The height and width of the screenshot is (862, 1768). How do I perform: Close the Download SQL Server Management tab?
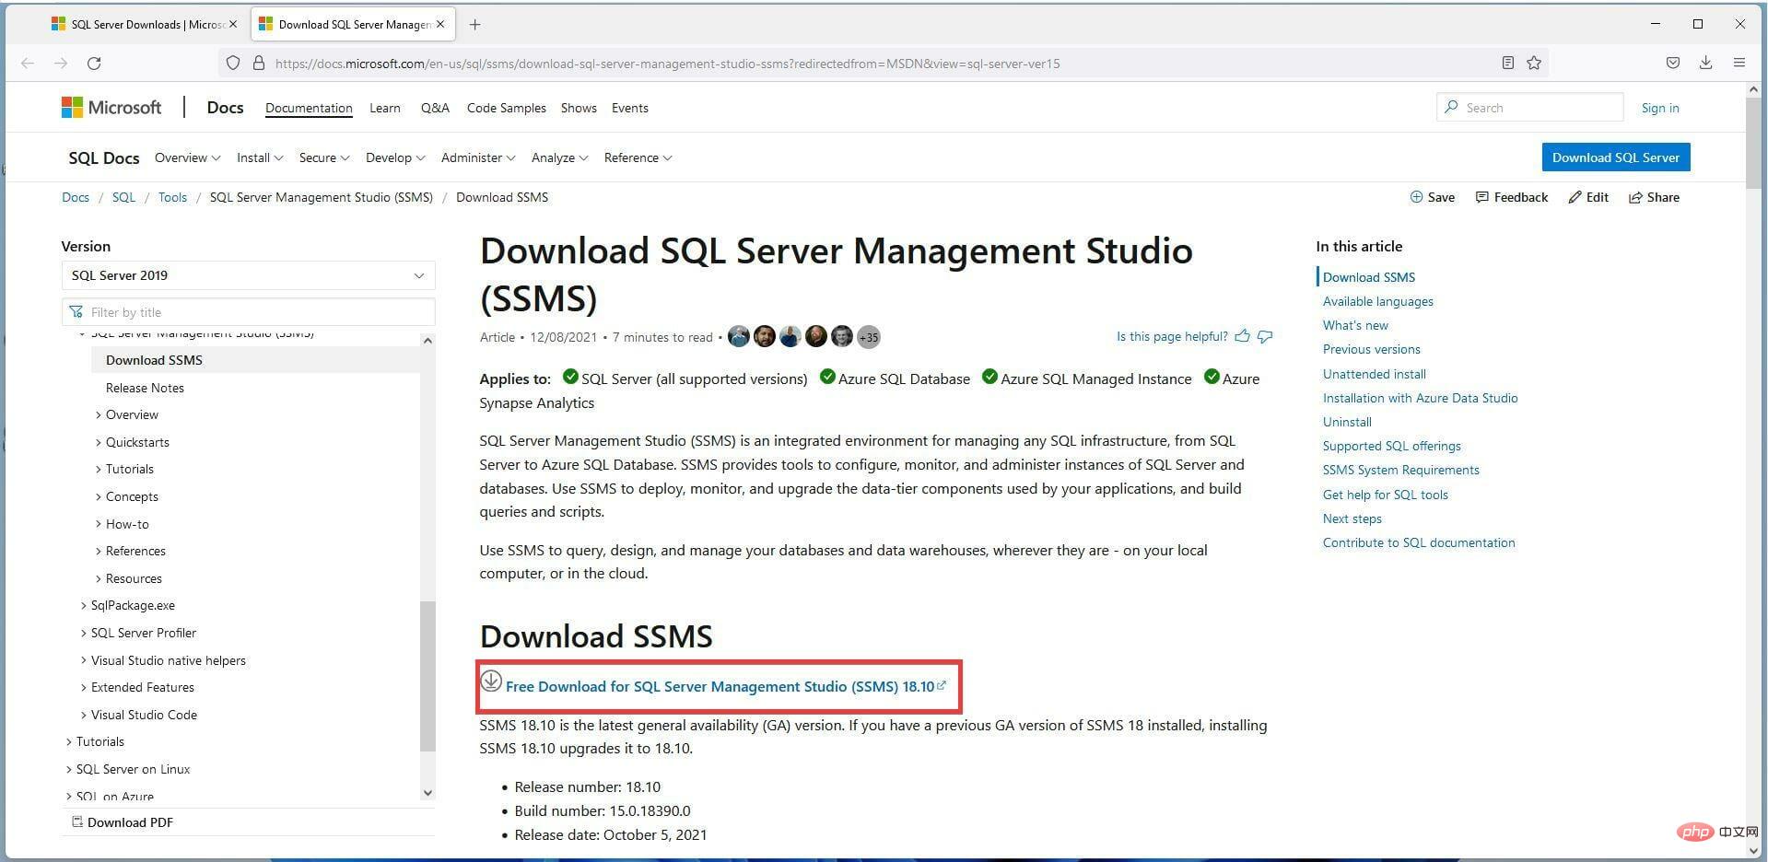pos(440,24)
